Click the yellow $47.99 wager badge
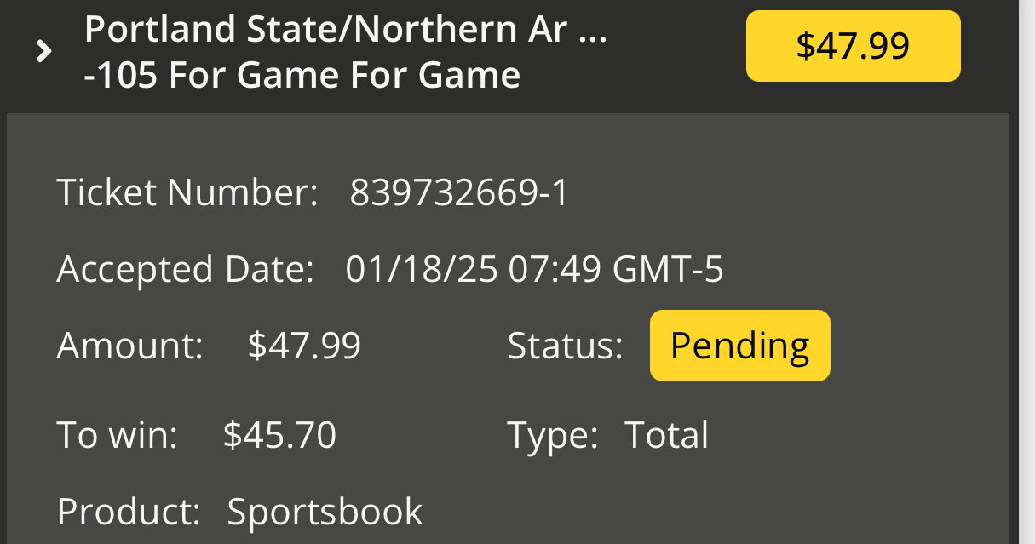This screenshot has width=1035, height=544. [854, 46]
